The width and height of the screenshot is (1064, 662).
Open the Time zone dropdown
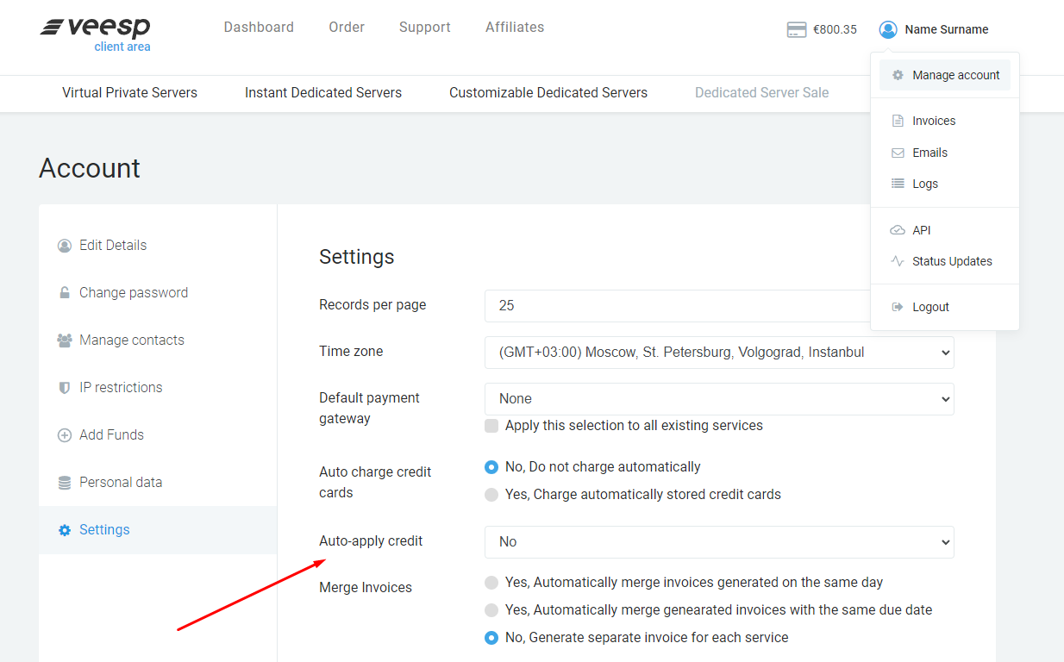click(719, 353)
